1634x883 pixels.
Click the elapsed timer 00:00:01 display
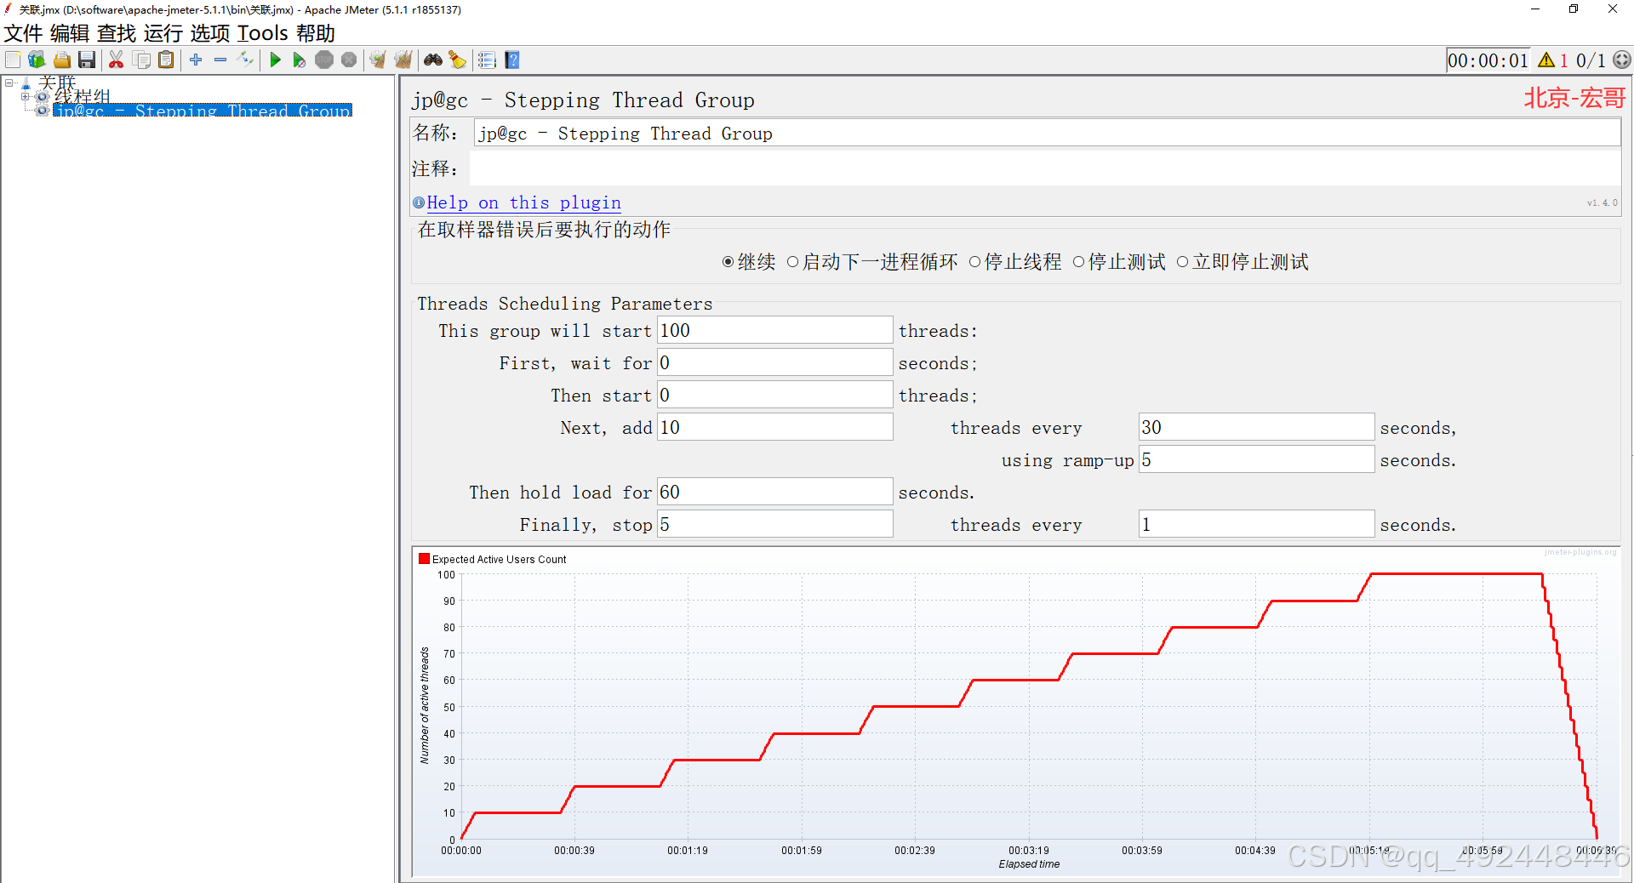pyautogui.click(x=1488, y=60)
